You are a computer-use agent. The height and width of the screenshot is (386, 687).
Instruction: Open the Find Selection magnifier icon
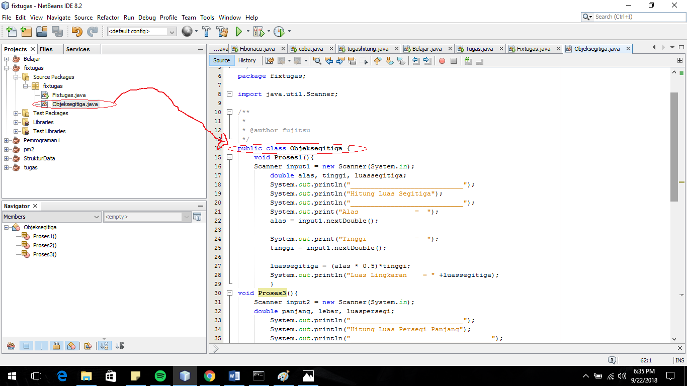point(318,61)
